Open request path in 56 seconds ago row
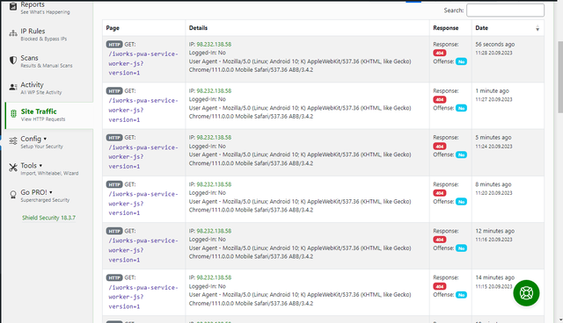563x323 pixels. point(143,63)
